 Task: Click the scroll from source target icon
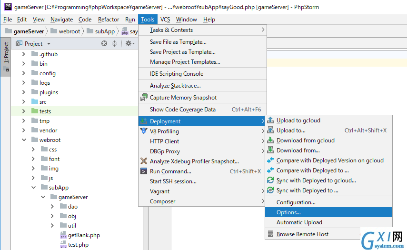[104, 43]
